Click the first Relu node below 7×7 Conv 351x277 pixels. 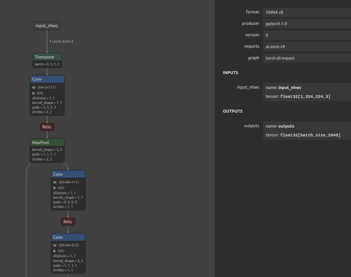(x=47, y=127)
